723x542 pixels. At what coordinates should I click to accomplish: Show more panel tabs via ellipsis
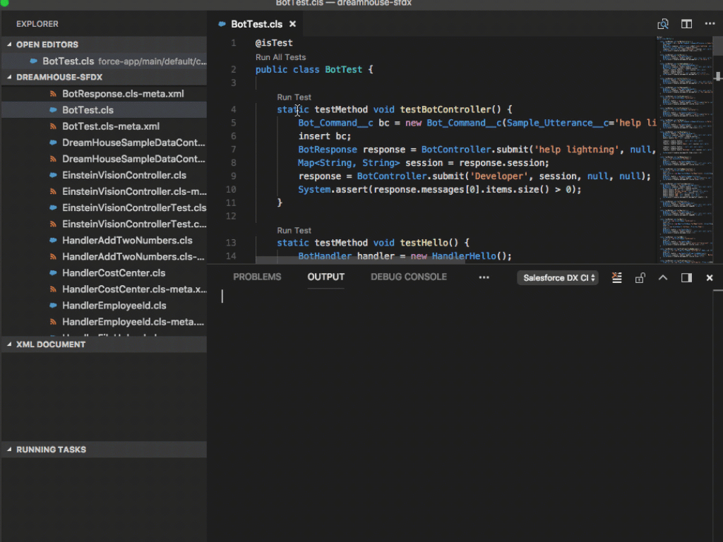click(484, 277)
